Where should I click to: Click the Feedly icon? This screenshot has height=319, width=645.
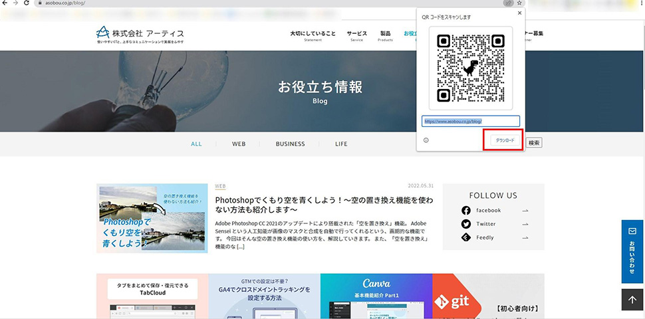coord(465,238)
